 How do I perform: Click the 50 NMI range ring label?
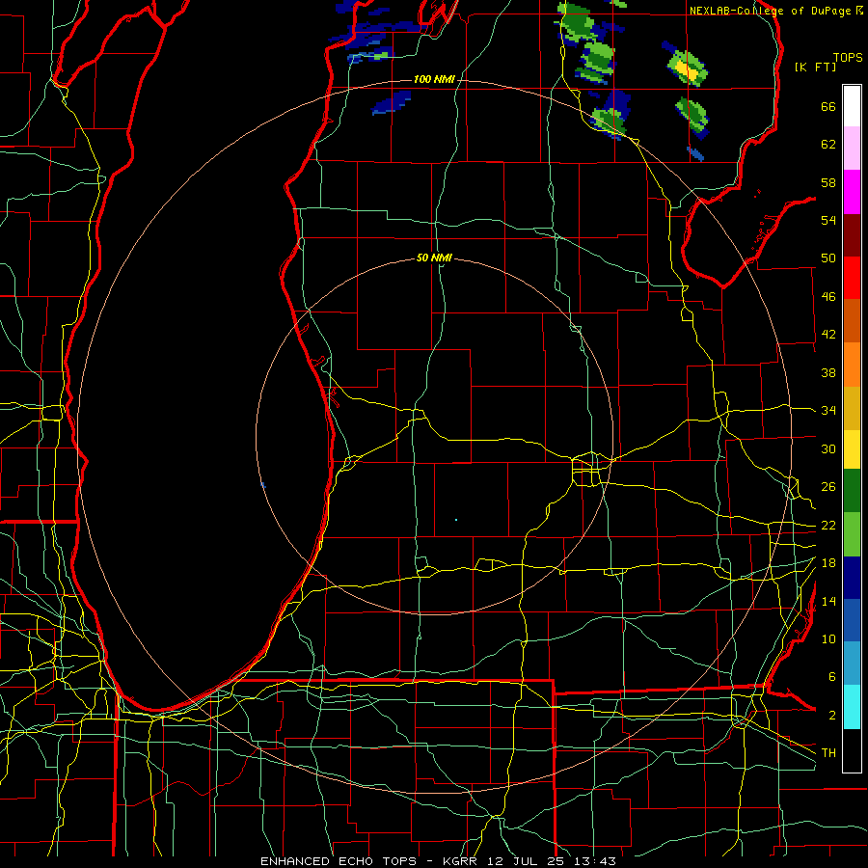point(434,258)
